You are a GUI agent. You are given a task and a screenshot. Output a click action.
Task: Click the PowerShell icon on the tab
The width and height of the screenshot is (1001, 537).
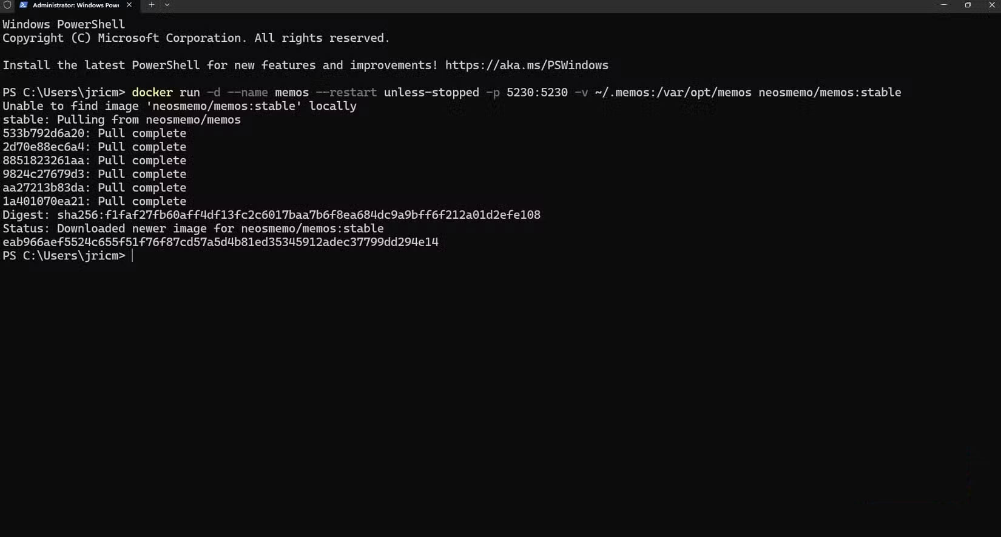(x=24, y=5)
